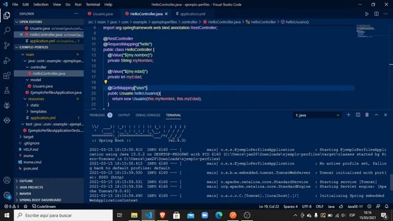Open Source Control view in activity bar
Screen dimensions: 393x221
pos(7,45)
